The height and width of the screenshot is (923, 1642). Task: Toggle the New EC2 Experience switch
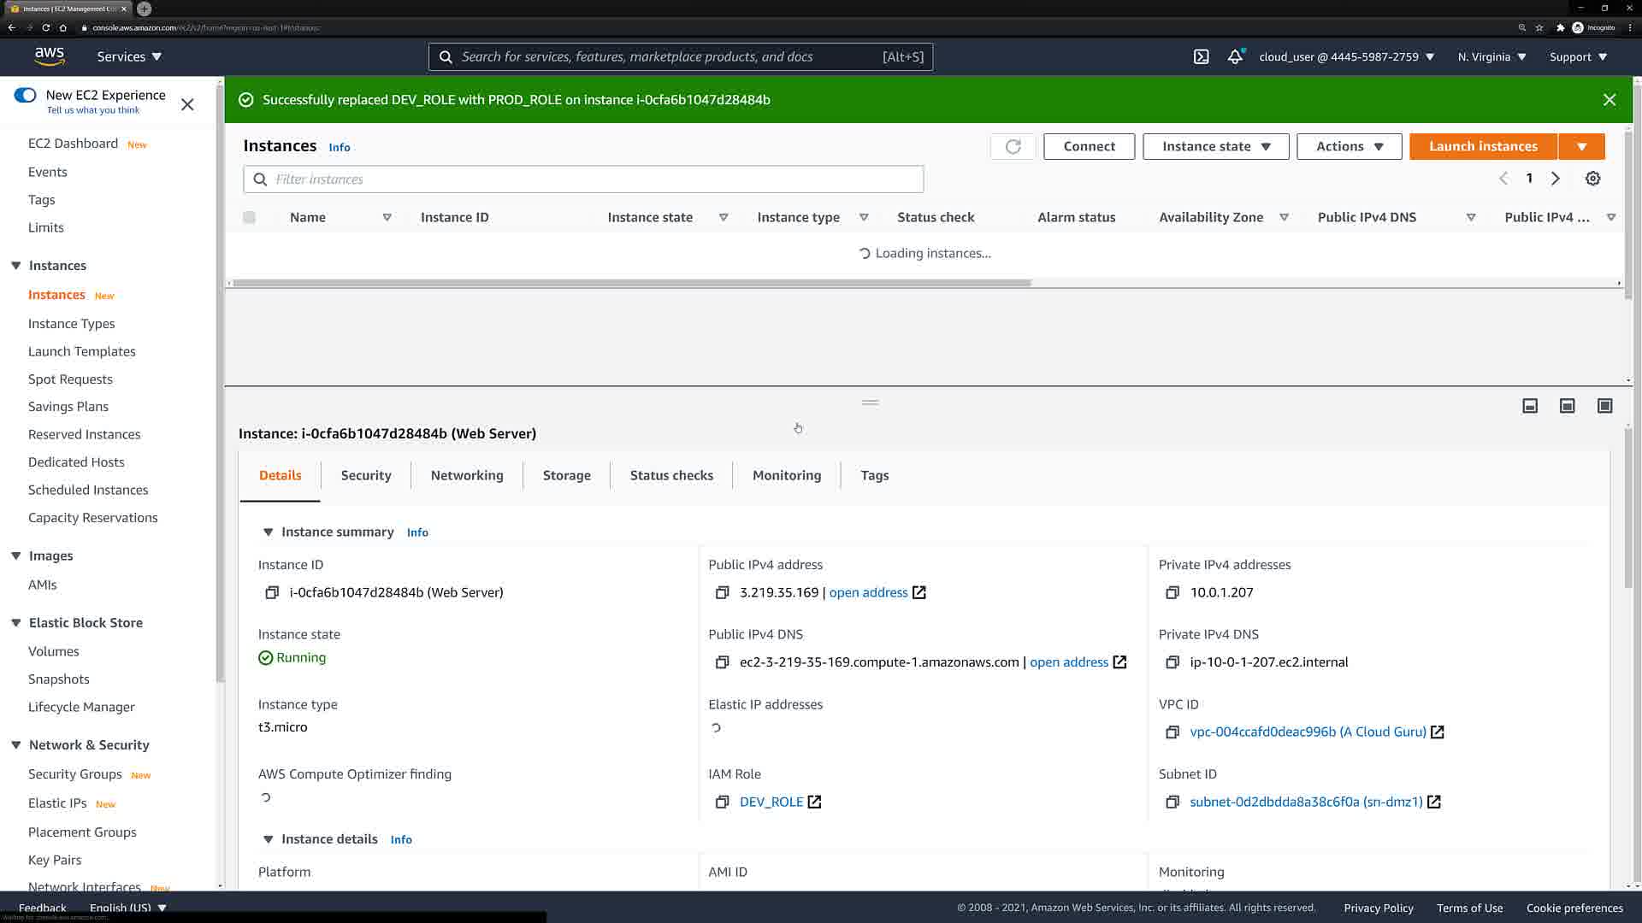pyautogui.click(x=26, y=95)
